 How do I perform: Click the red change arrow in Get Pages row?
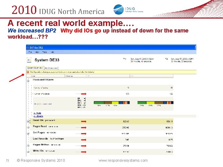coord(84,134)
